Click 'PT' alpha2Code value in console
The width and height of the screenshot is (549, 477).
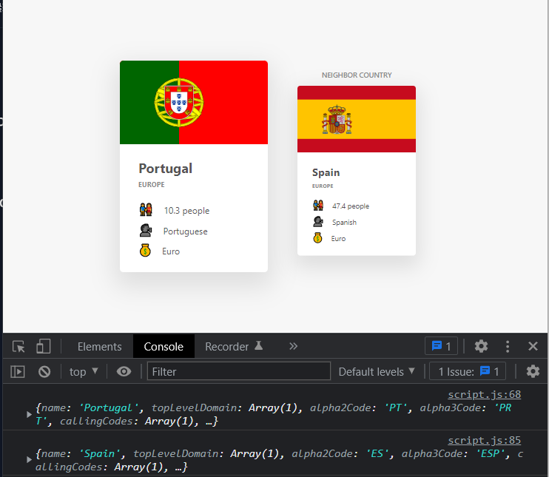click(396, 407)
